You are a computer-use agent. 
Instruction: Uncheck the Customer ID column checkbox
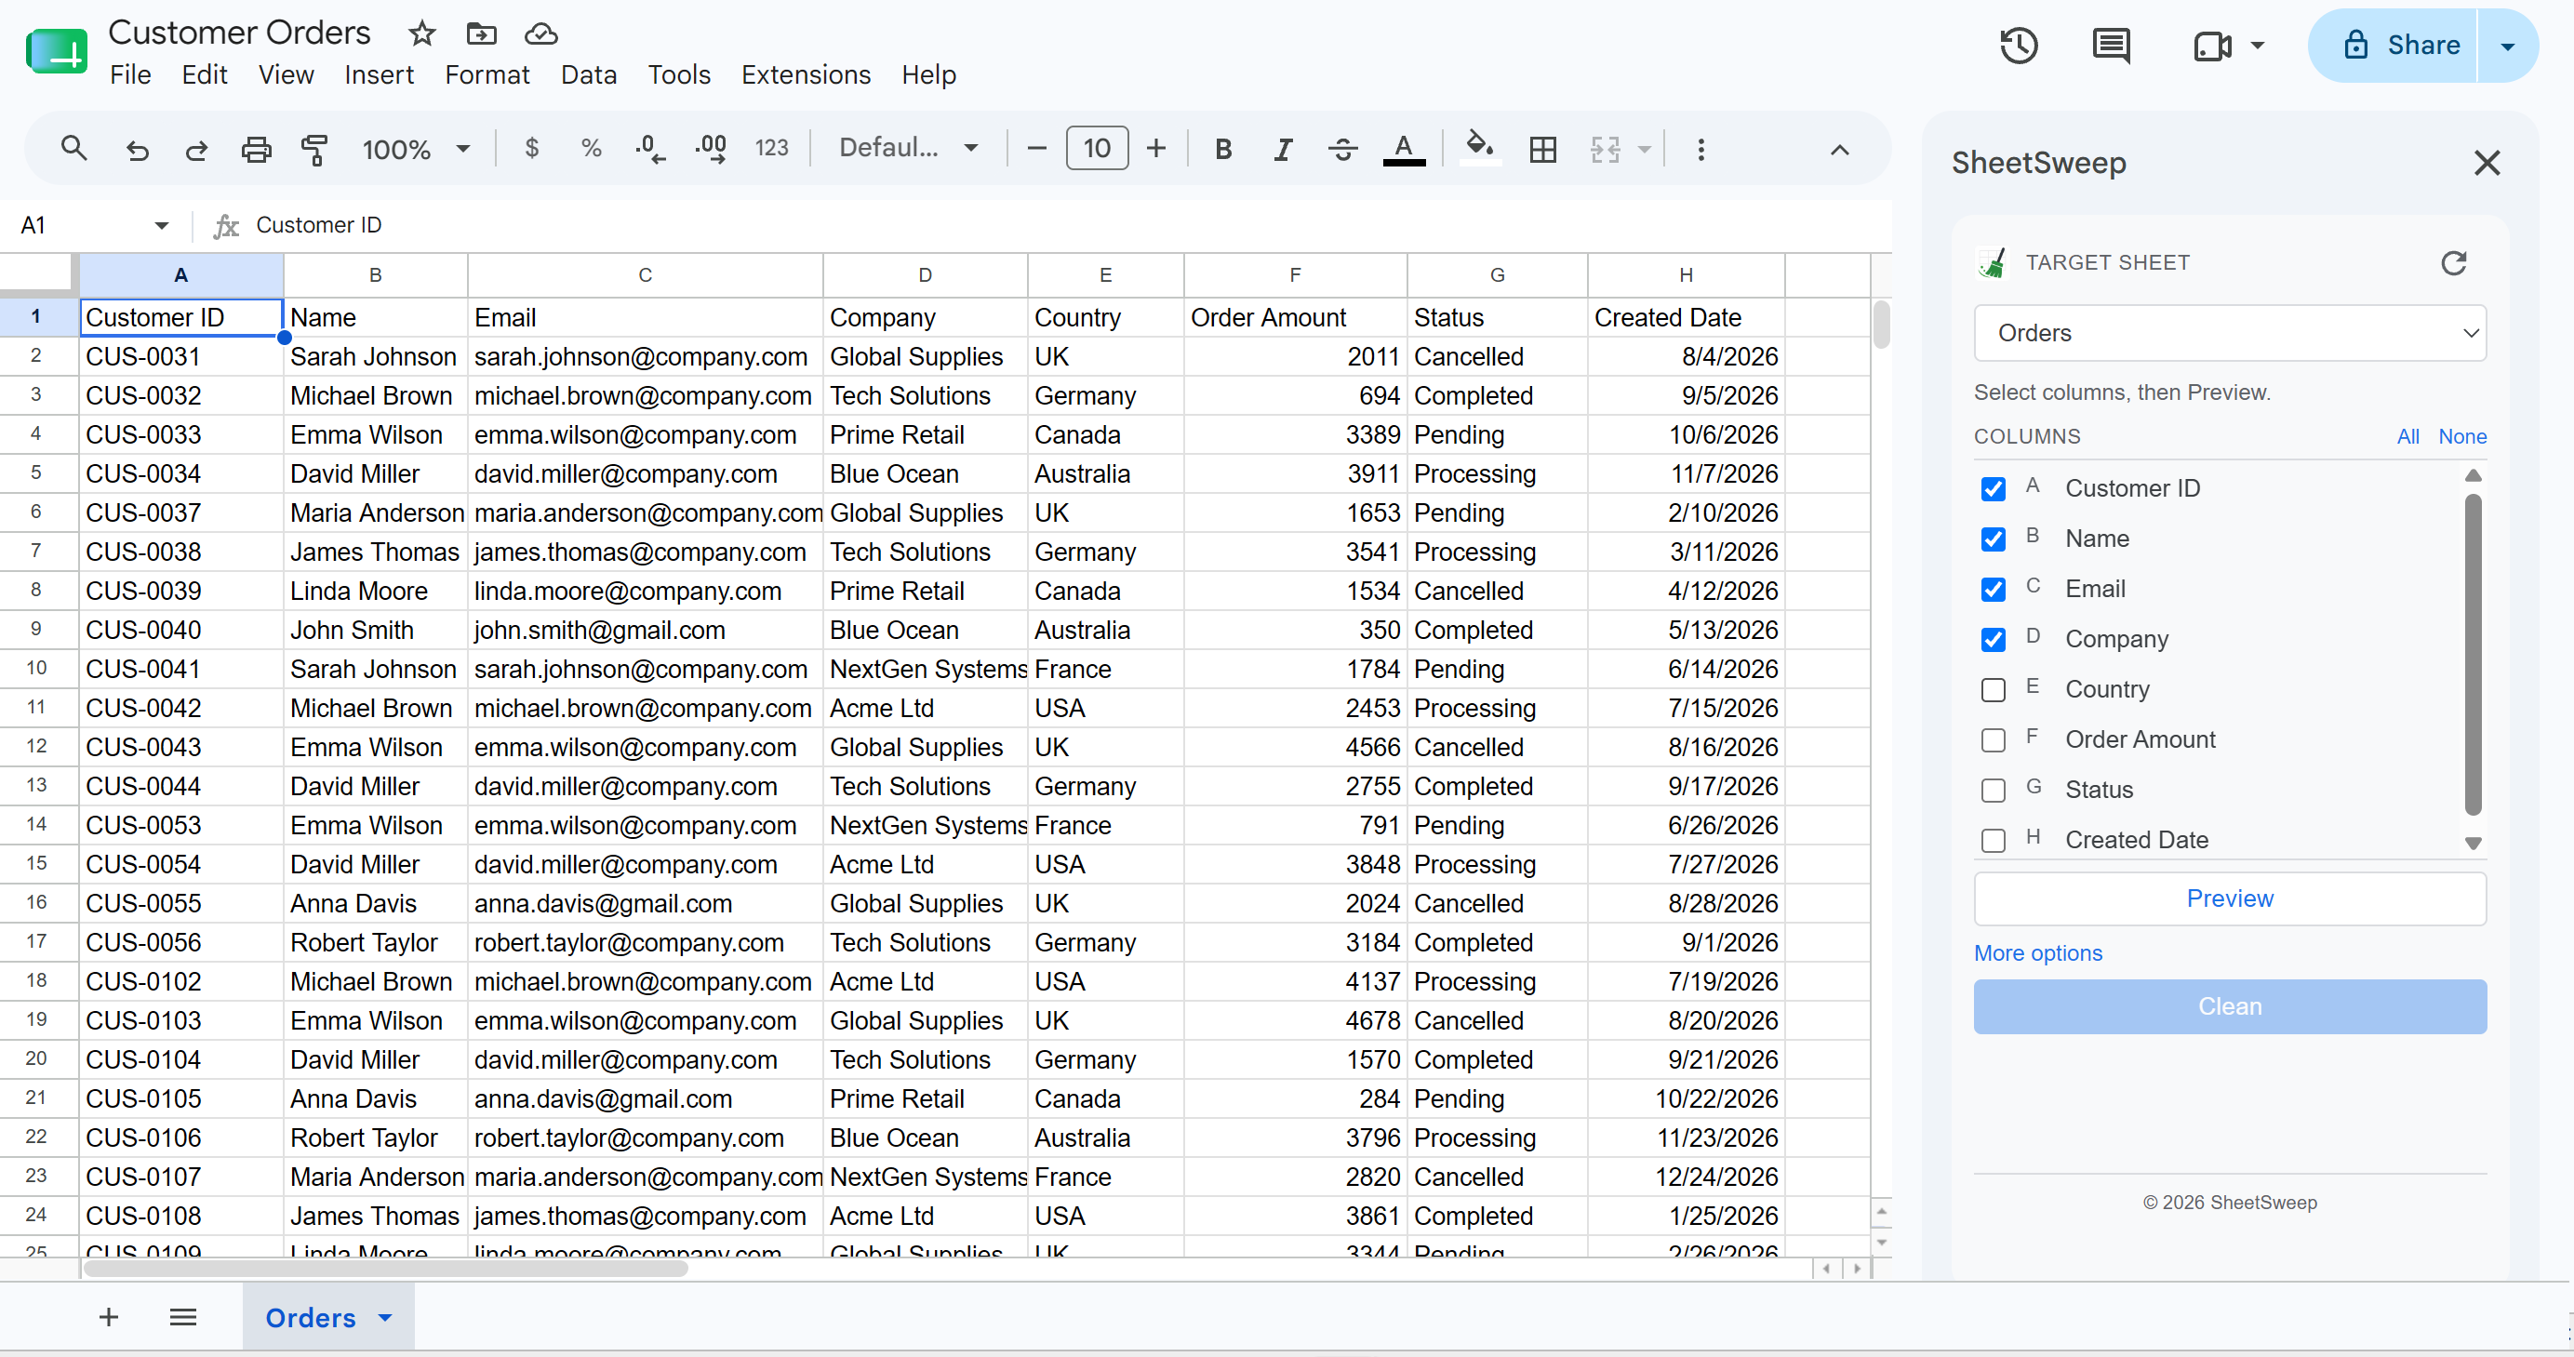pyautogui.click(x=1993, y=488)
